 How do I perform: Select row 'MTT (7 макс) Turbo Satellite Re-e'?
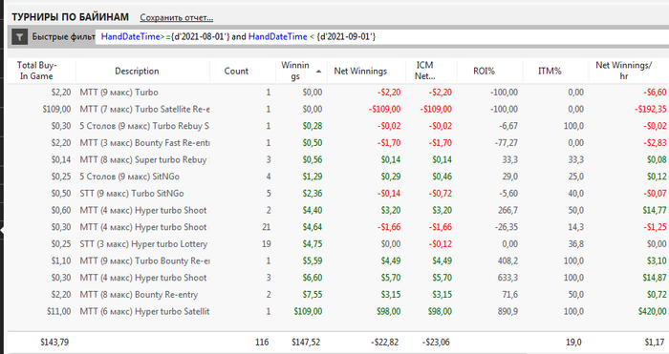(338, 109)
